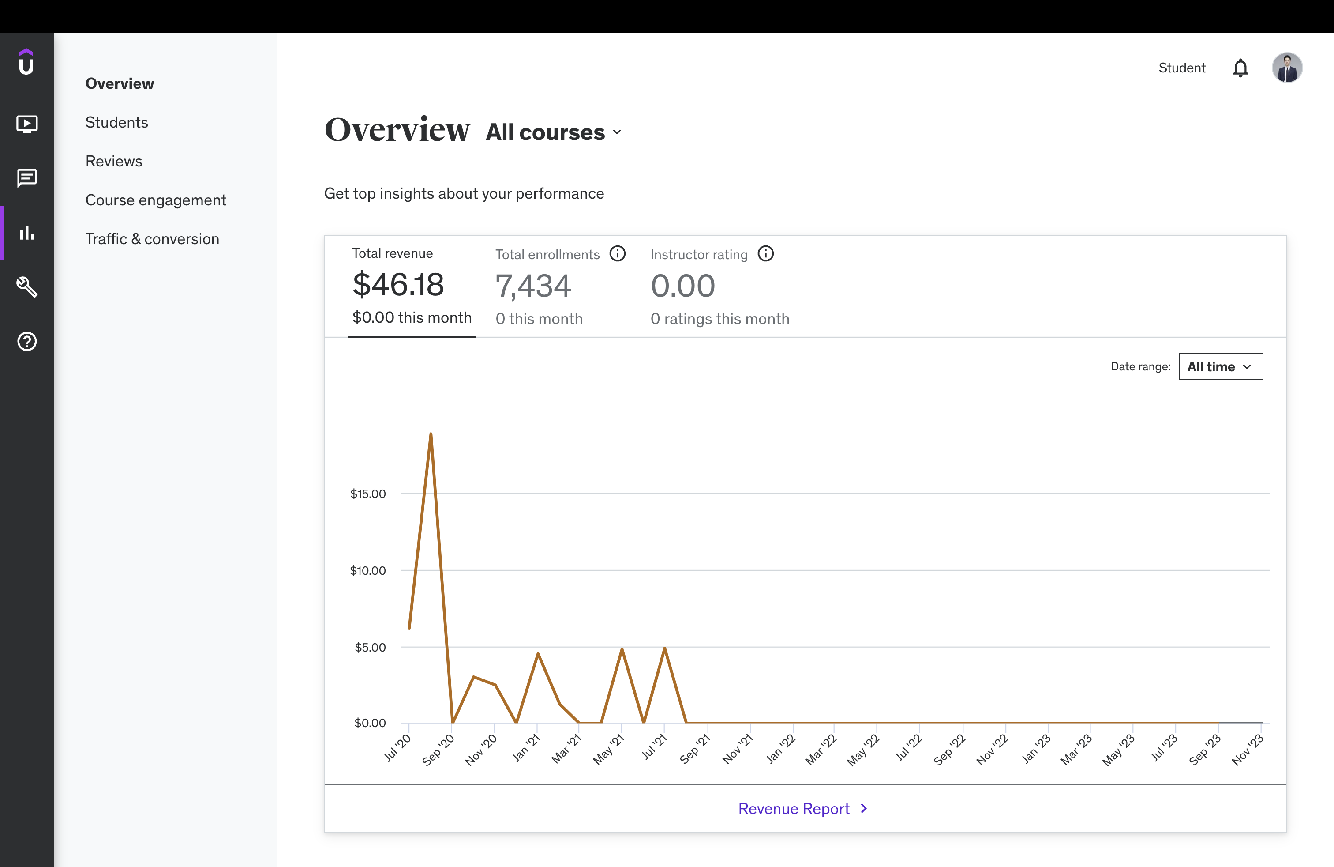Click the messages/chat icon in sidebar

click(27, 177)
